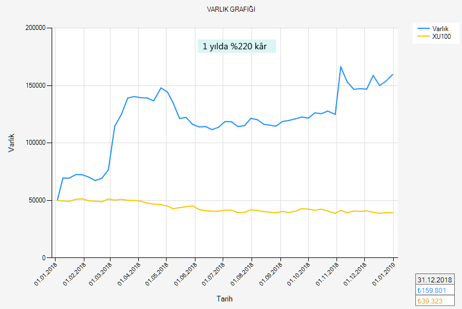Click the 200000 y-axis label

(x=35, y=28)
